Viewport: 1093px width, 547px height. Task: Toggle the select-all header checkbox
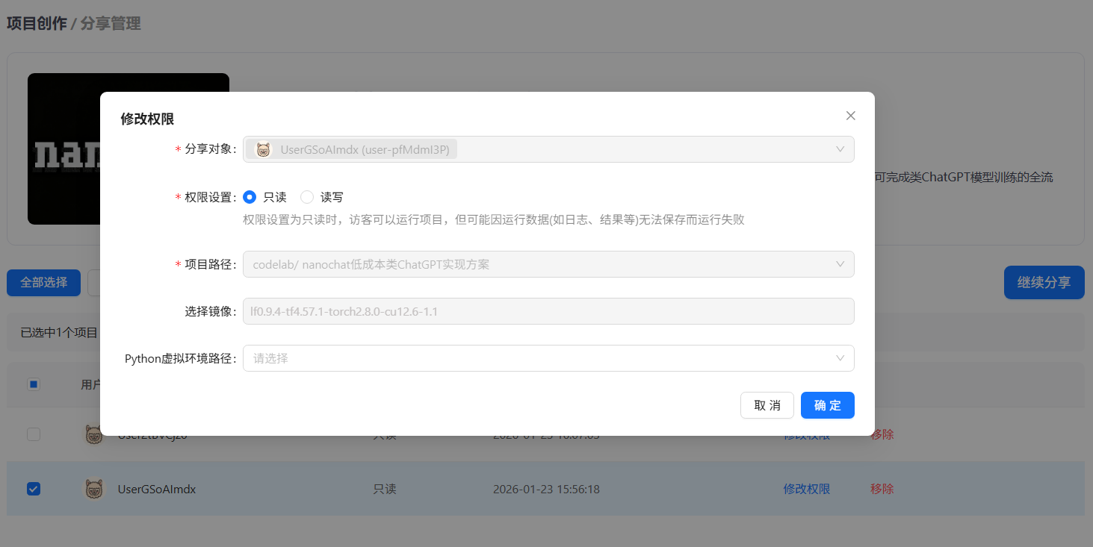point(34,384)
